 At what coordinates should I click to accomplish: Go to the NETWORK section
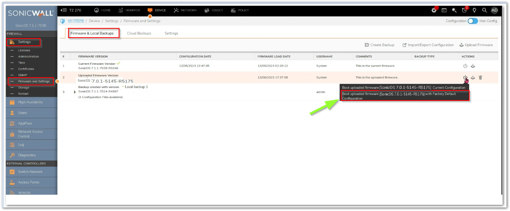tap(185, 10)
